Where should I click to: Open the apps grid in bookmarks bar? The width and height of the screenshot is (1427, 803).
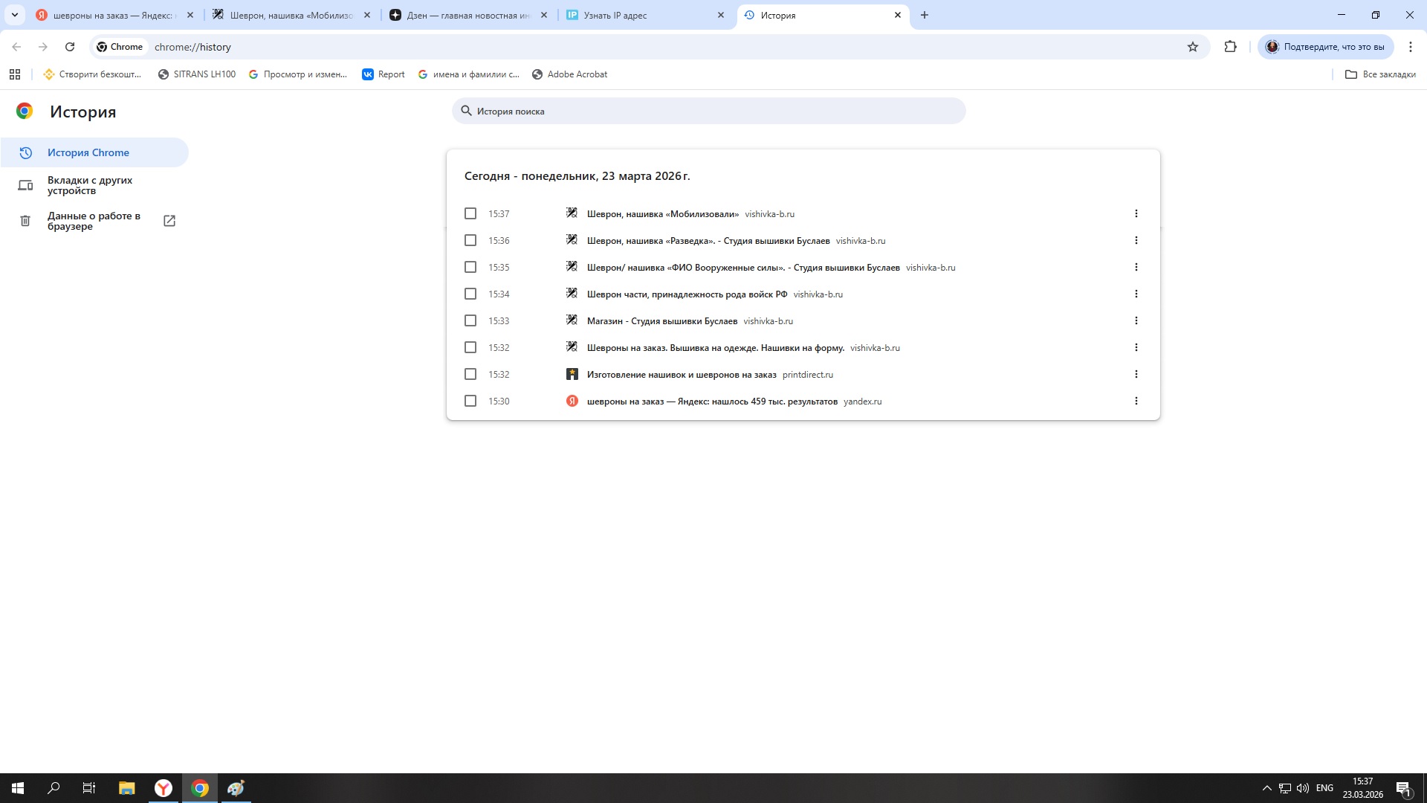point(15,74)
